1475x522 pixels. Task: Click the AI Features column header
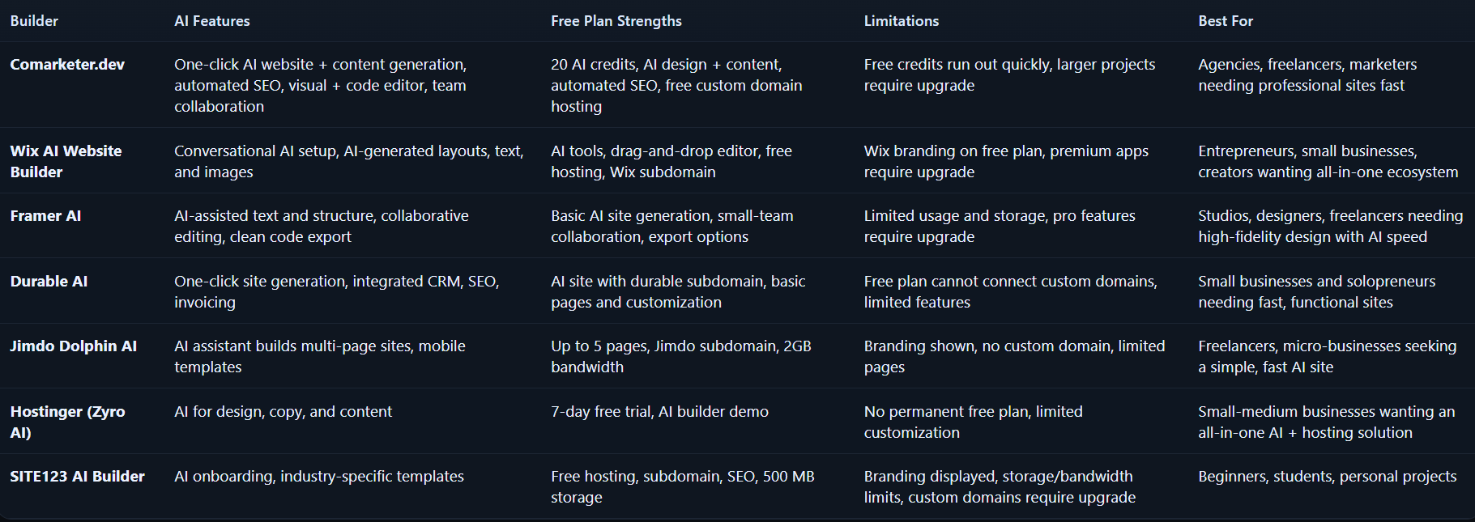coord(212,21)
